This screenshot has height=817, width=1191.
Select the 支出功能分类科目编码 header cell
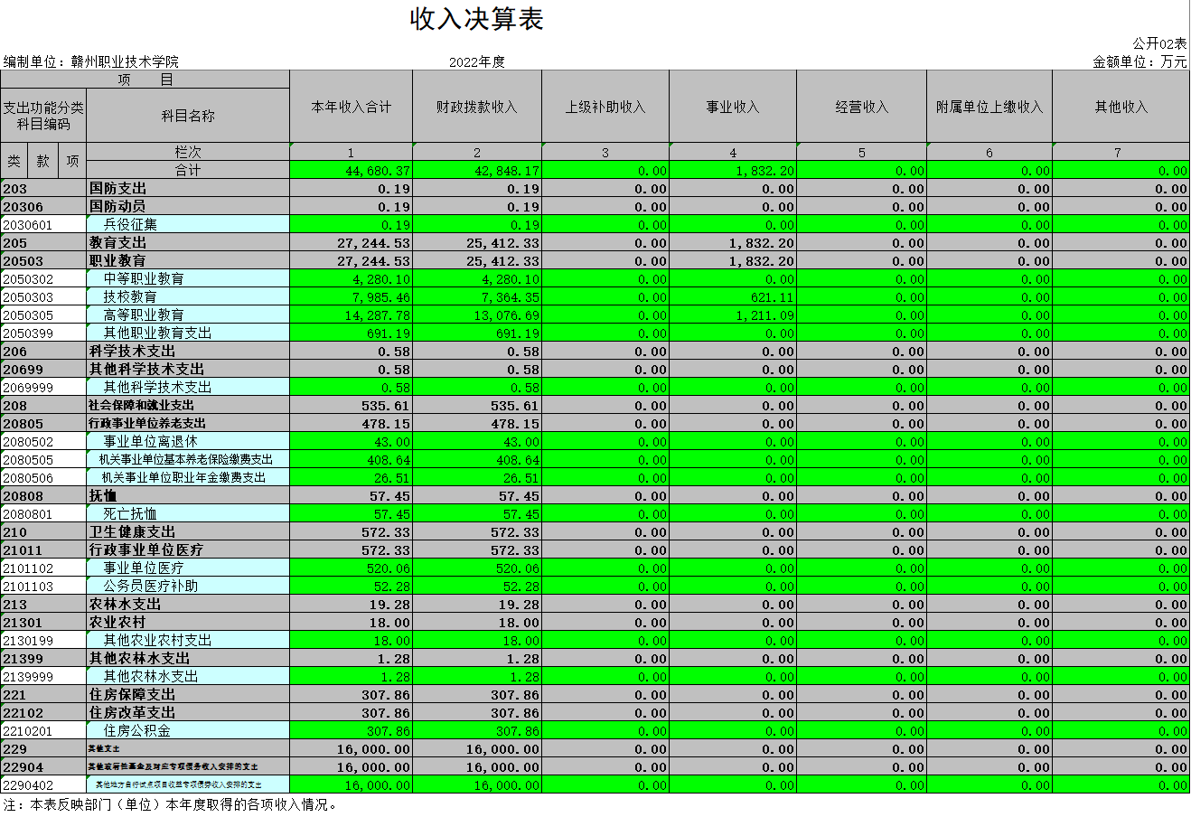[43, 116]
